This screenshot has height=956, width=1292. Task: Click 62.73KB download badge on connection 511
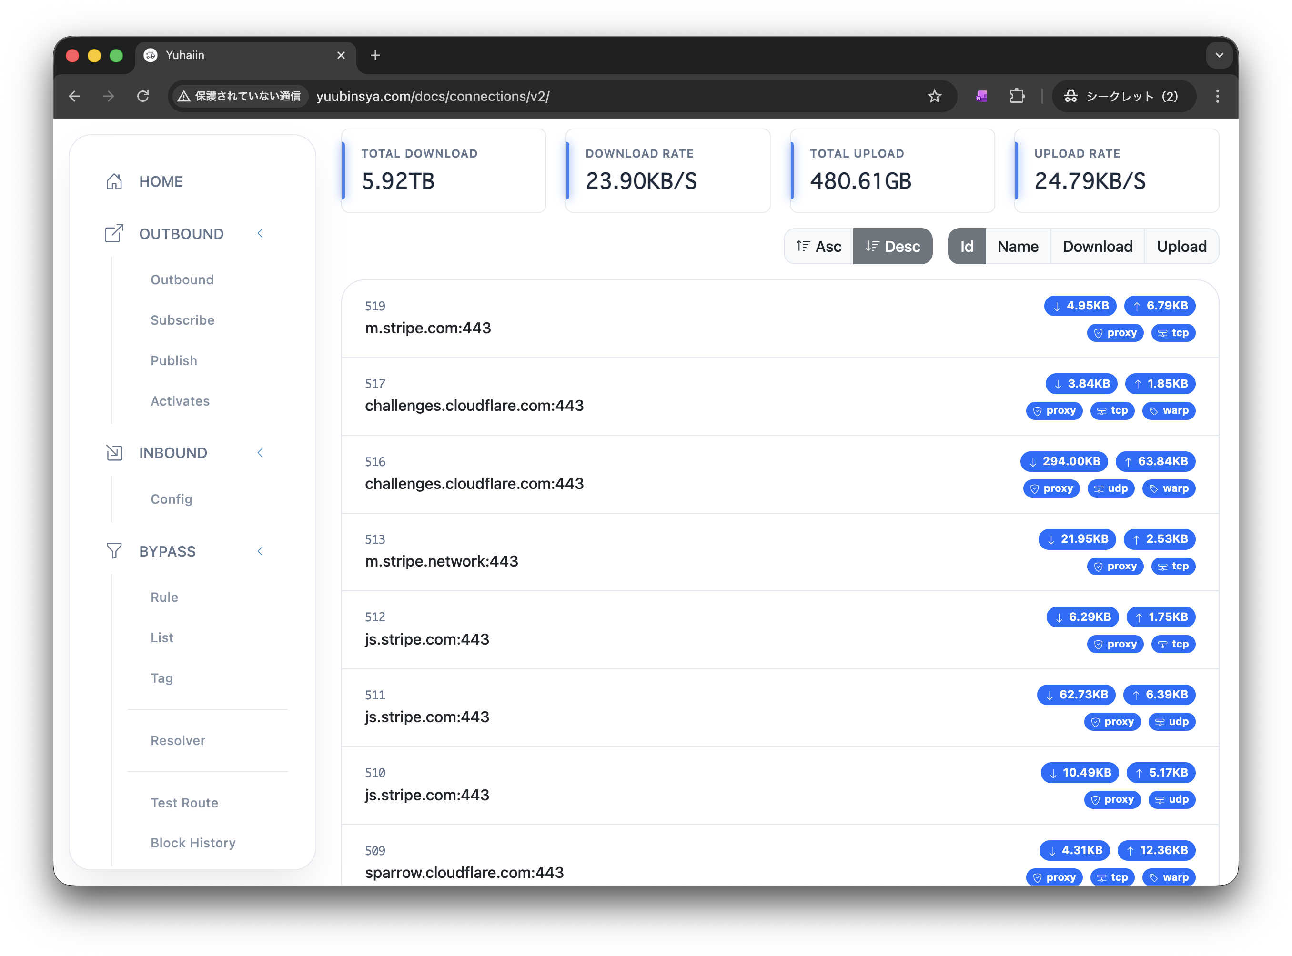pyautogui.click(x=1076, y=695)
